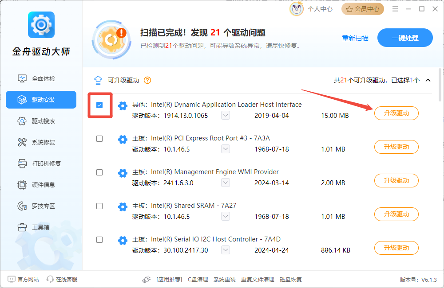Click 版本号: V6.1.3 text
The height and width of the screenshot is (288, 444).
pyautogui.click(x=418, y=280)
